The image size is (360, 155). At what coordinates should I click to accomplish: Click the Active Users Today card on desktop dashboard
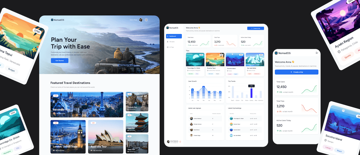252,41
